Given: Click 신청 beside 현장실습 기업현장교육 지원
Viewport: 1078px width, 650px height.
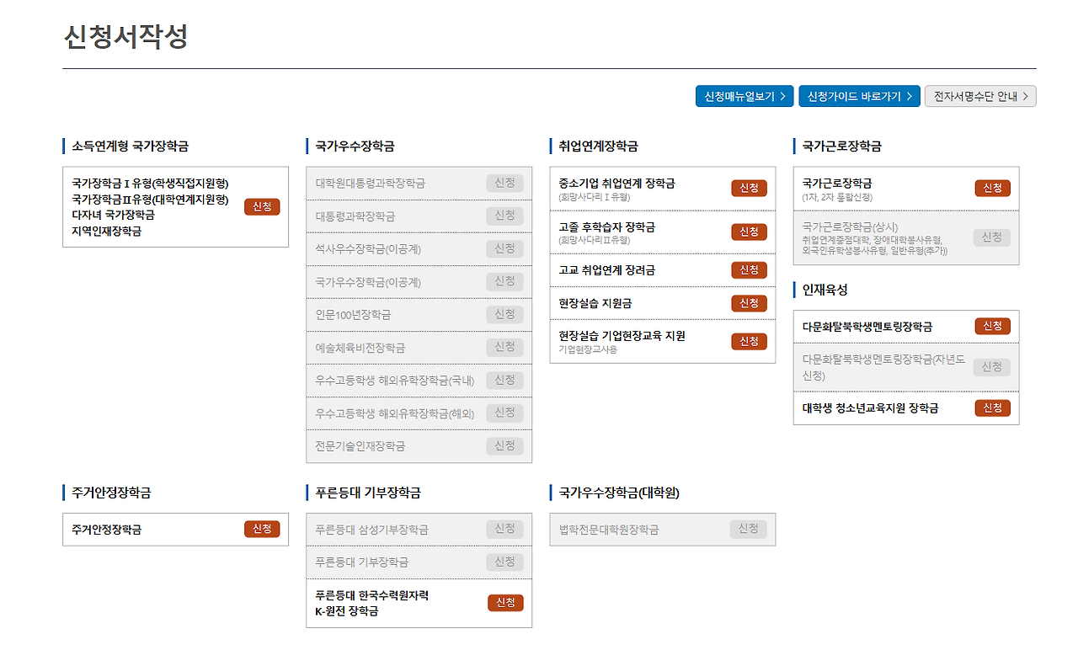Looking at the screenshot, I should 749,341.
